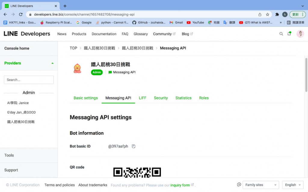The width and height of the screenshot is (308, 192).
Task: Switch to Statistics tab
Action: click(x=183, y=98)
